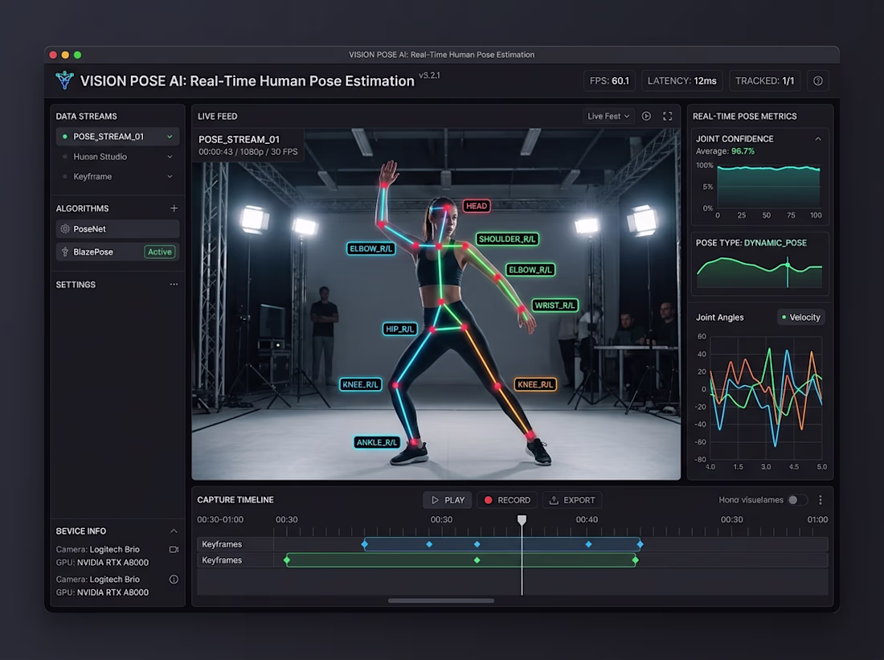Screen dimensions: 884x660
Task: Click first green keyframe diamond
Action: tap(287, 560)
